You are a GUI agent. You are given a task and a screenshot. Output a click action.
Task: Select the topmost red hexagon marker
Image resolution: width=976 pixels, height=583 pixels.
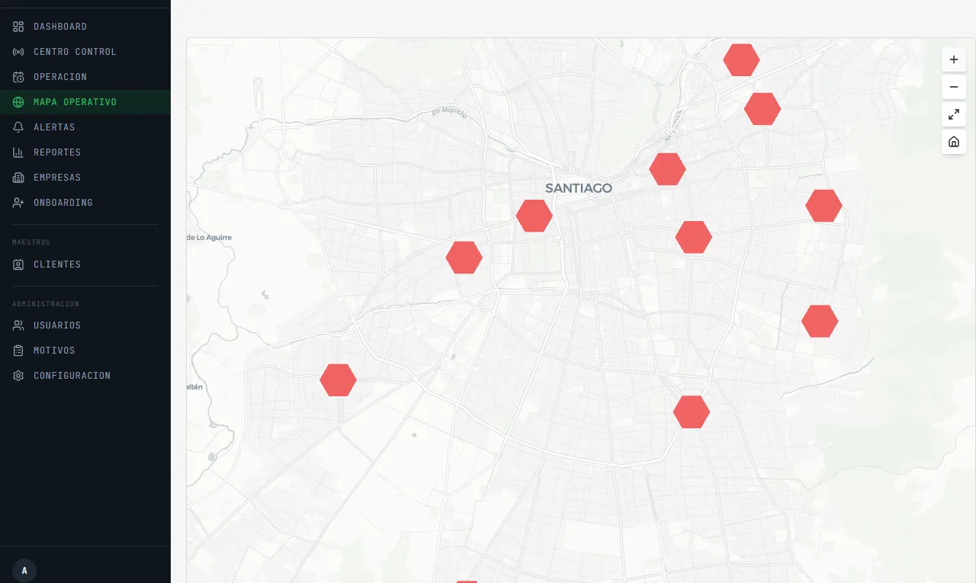pyautogui.click(x=741, y=60)
